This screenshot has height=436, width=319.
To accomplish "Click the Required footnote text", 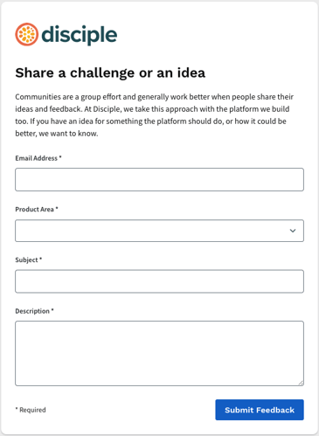I will tap(31, 410).
